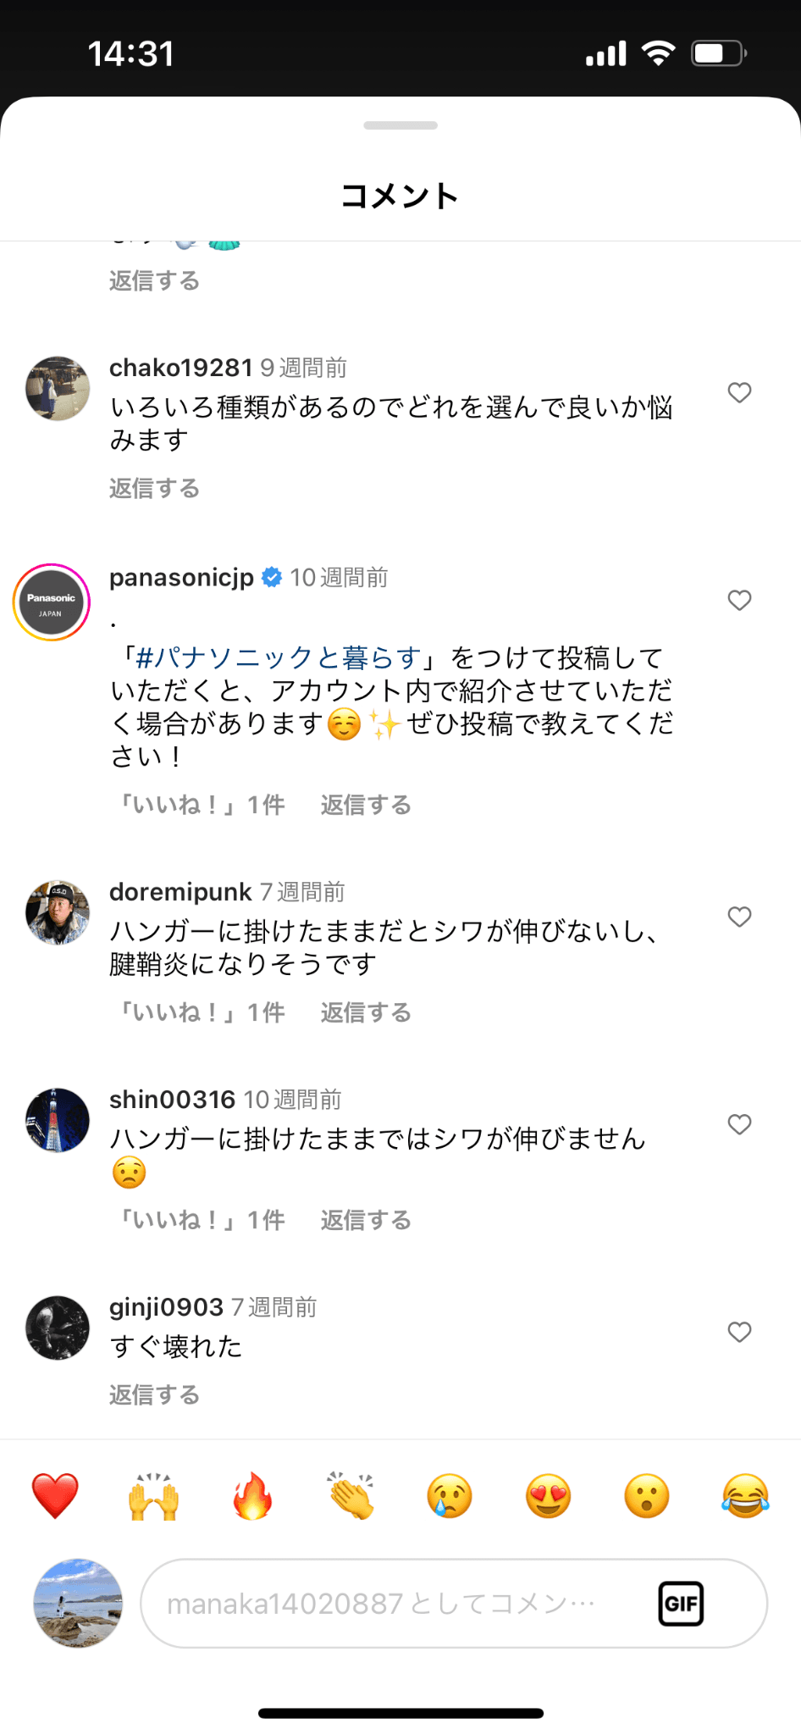Like the panasonicjp comment
Screen dimensions: 801x1735
[739, 600]
